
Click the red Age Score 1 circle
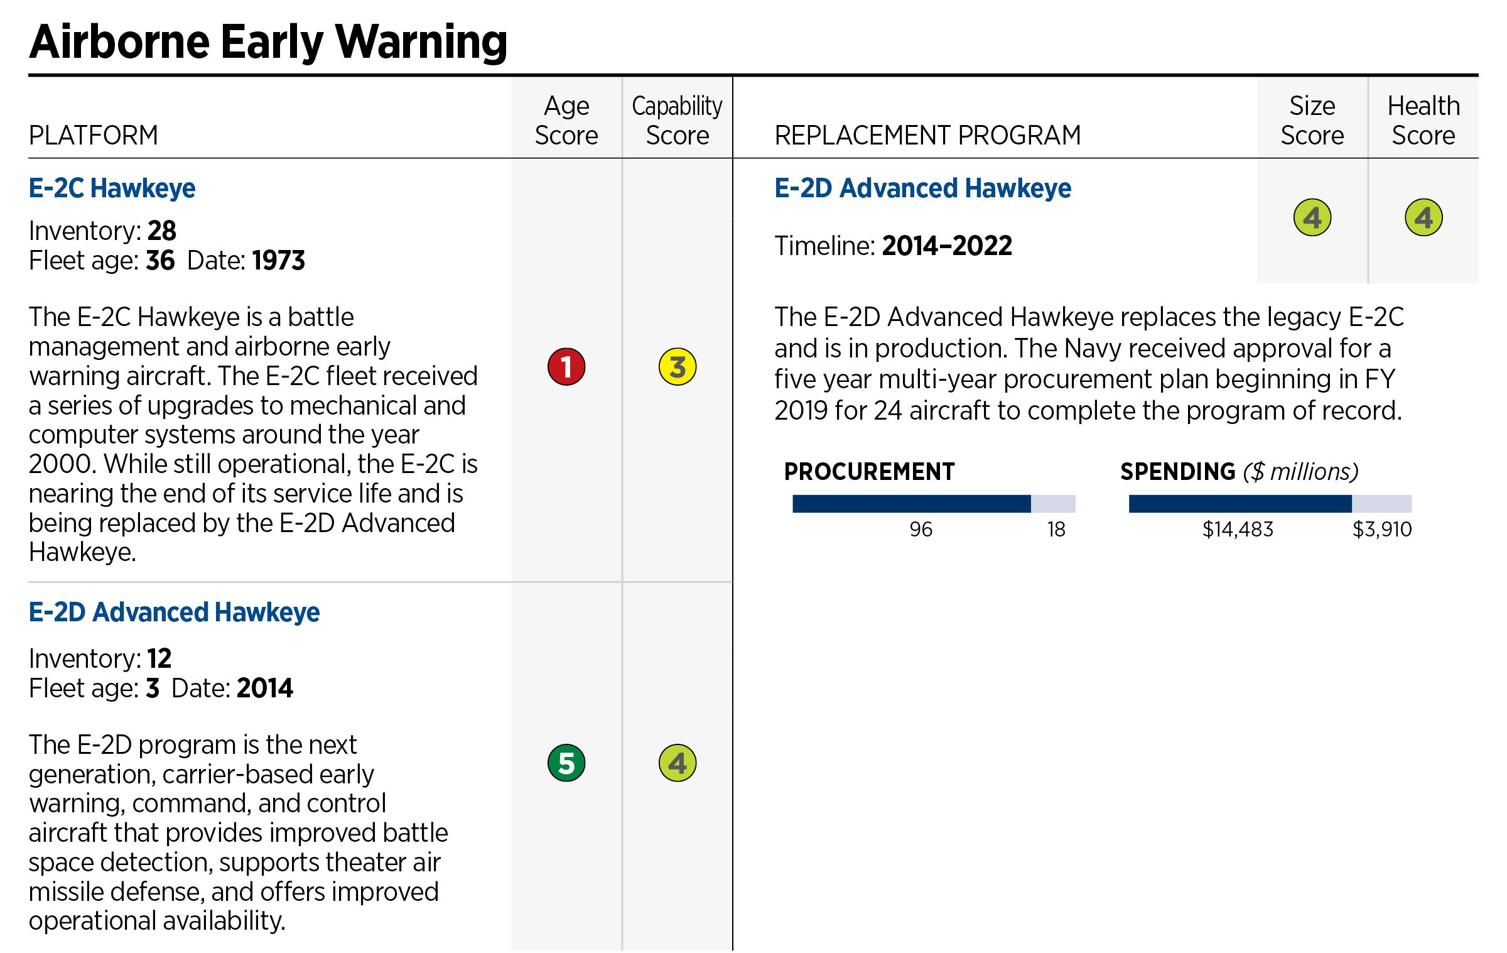pyautogui.click(x=566, y=366)
